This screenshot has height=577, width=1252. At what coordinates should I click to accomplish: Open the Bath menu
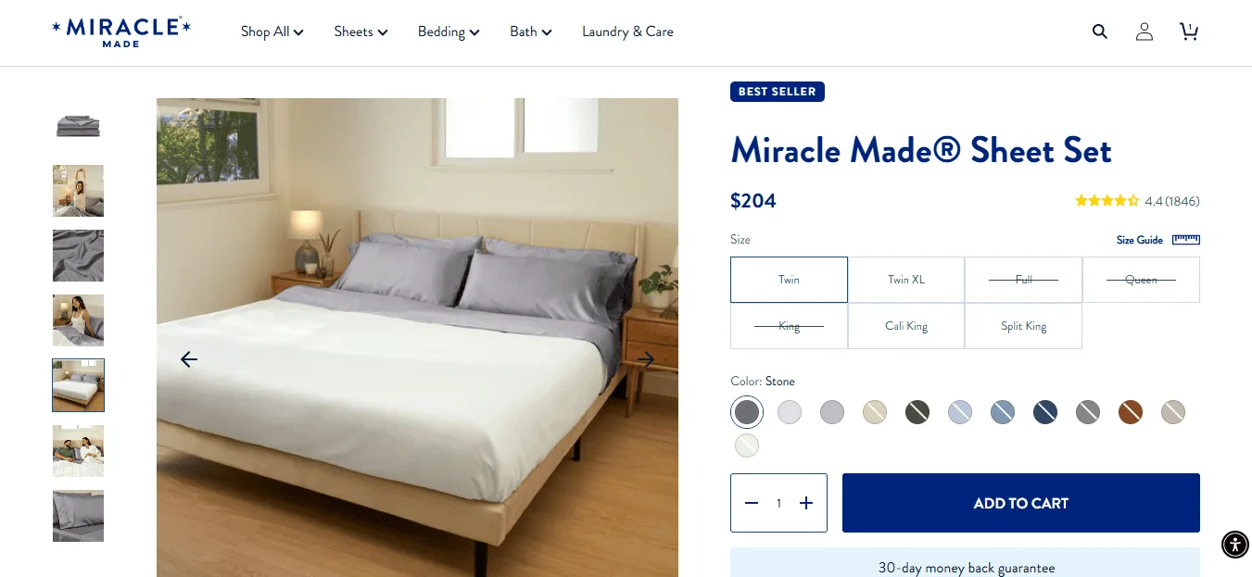coord(531,31)
